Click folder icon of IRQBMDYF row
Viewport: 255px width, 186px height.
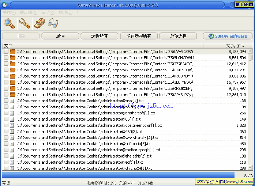[12, 76]
